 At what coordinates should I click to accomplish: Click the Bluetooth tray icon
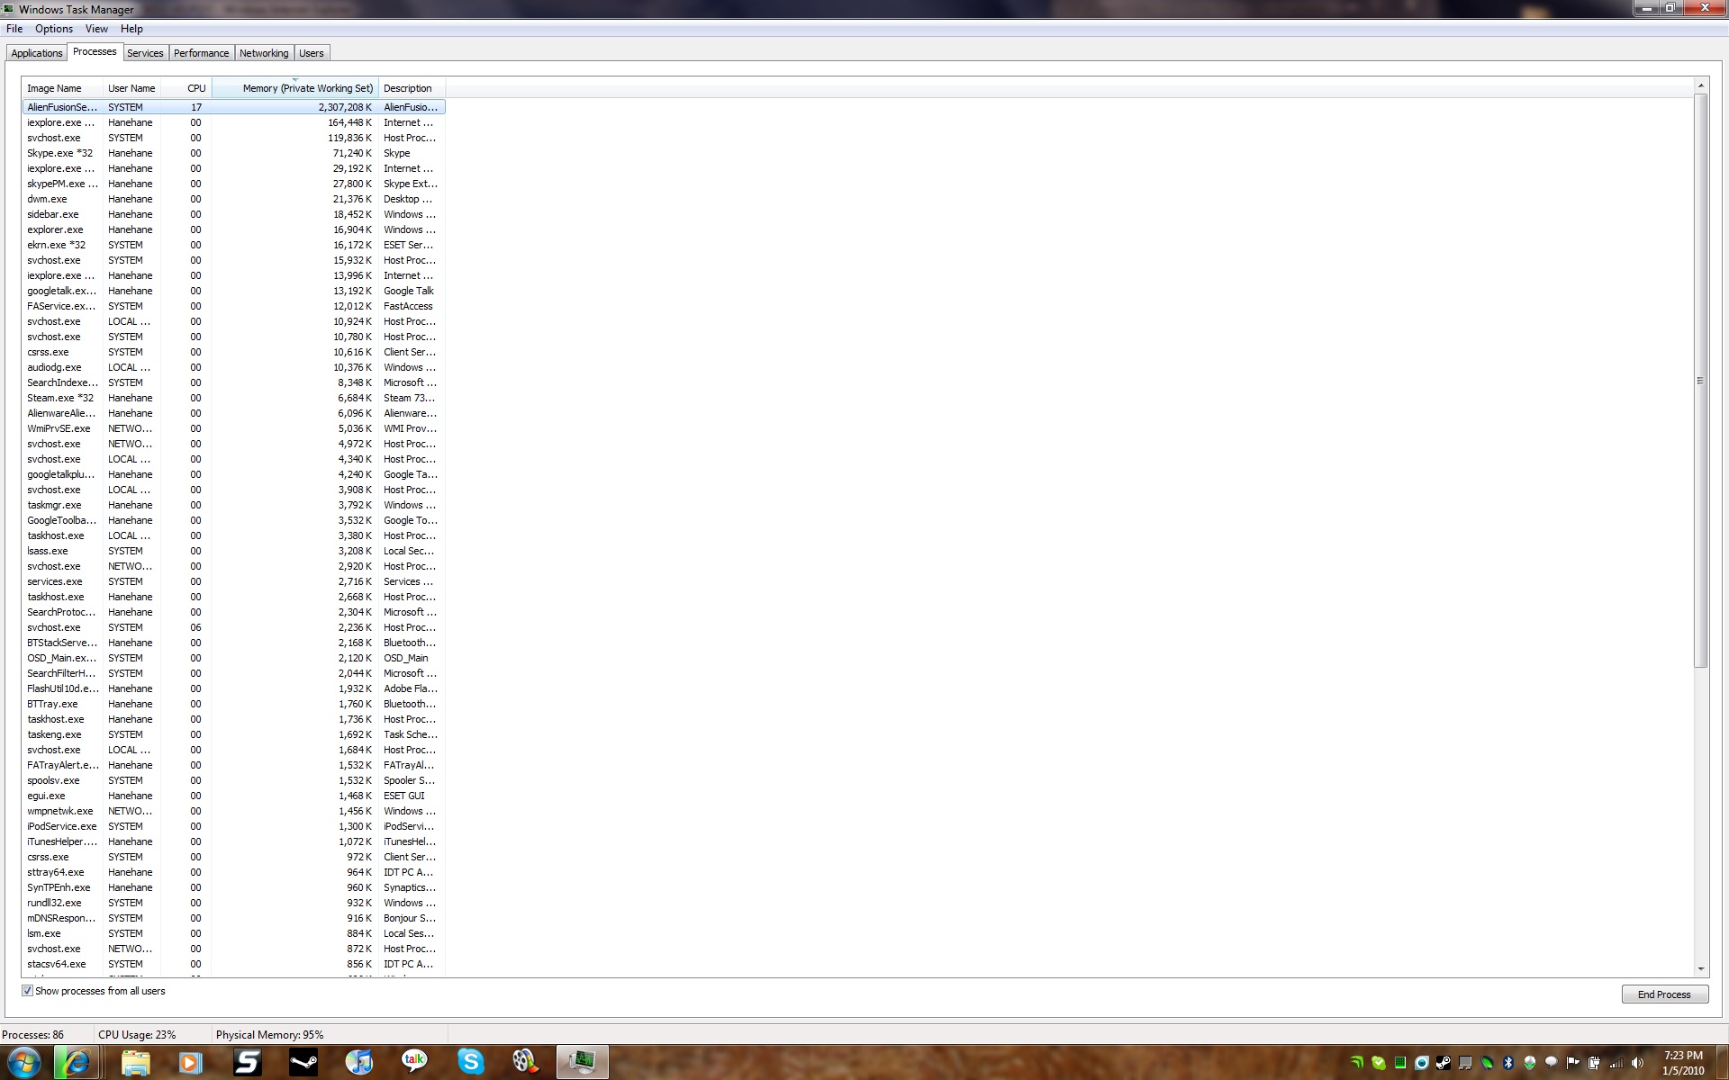coord(1508,1063)
